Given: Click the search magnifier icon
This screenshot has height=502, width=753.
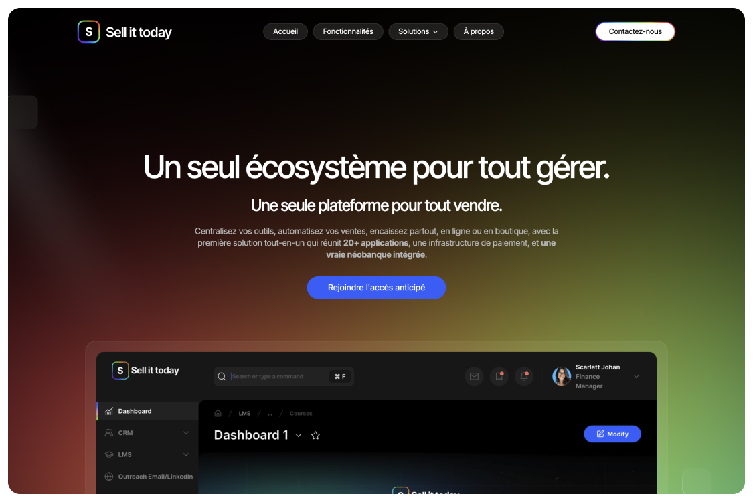Looking at the screenshot, I should [222, 377].
